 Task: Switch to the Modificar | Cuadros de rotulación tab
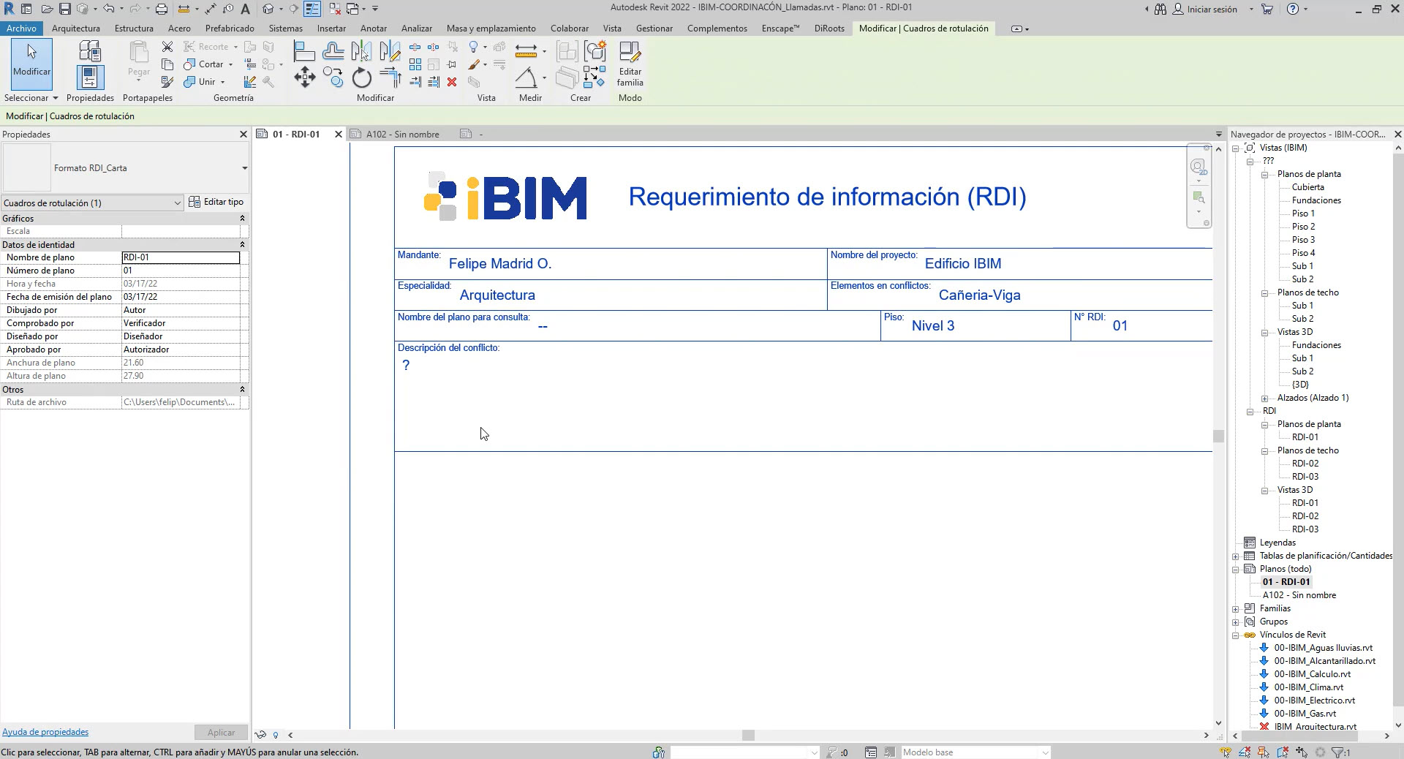pyautogui.click(x=923, y=29)
